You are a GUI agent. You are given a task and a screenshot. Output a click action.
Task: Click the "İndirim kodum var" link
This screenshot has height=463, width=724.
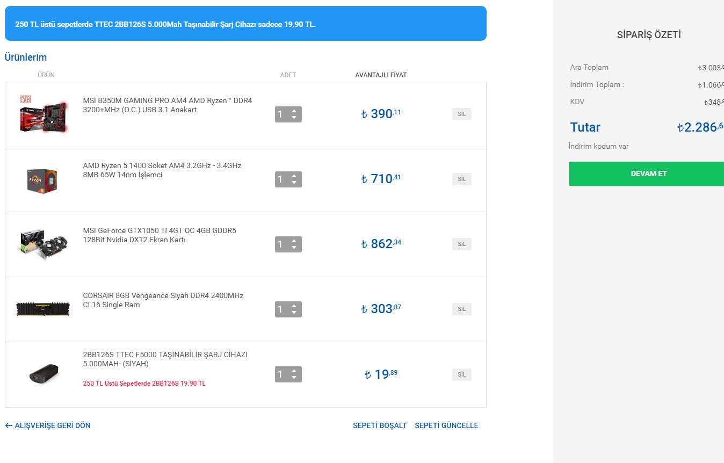(x=598, y=146)
